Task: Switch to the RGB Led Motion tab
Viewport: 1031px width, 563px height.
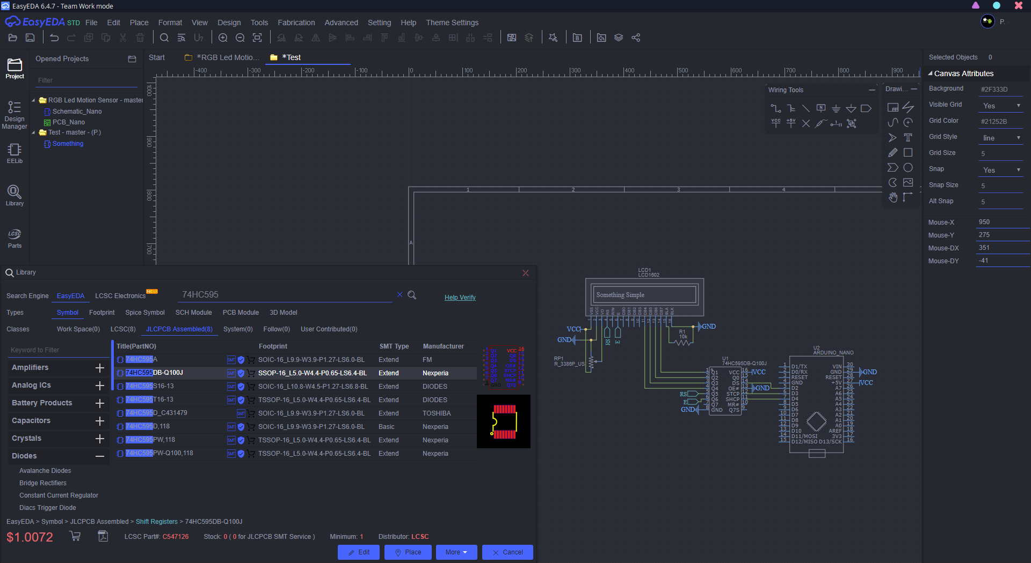Action: tap(222, 57)
